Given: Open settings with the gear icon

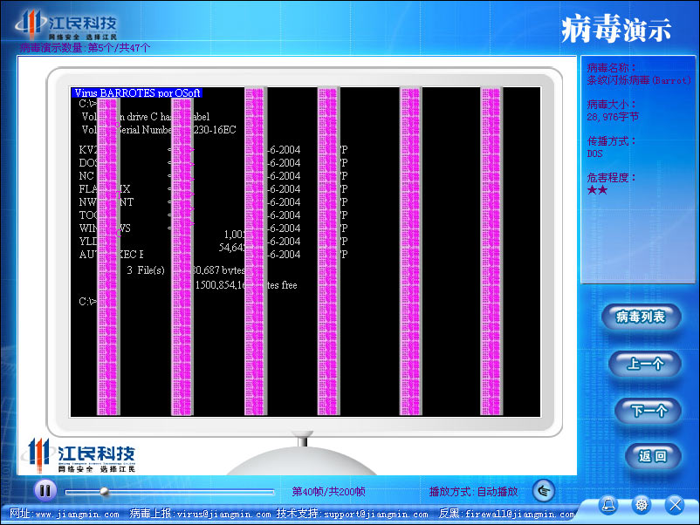Looking at the screenshot, I should coord(642,504).
